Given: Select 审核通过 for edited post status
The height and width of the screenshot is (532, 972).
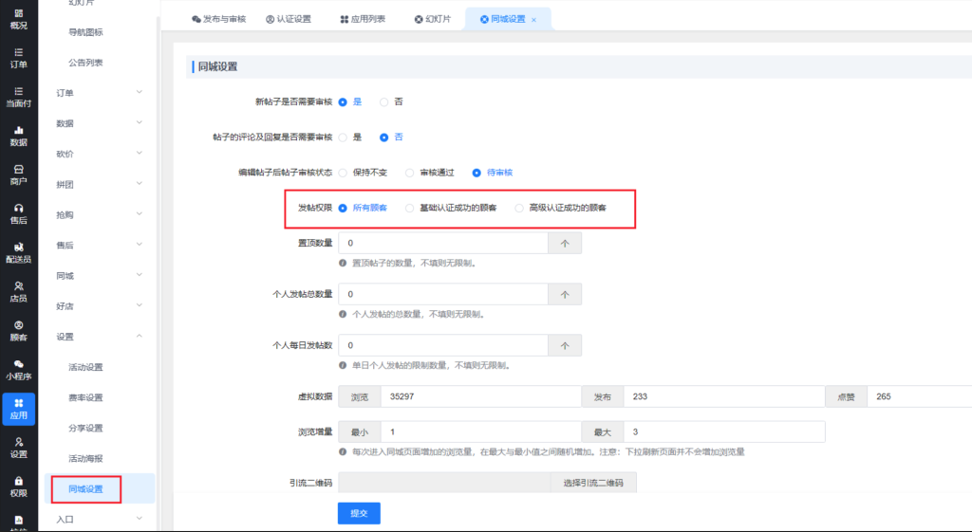Looking at the screenshot, I should (410, 173).
